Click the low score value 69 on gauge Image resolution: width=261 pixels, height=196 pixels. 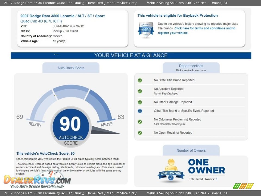click(x=20, y=117)
